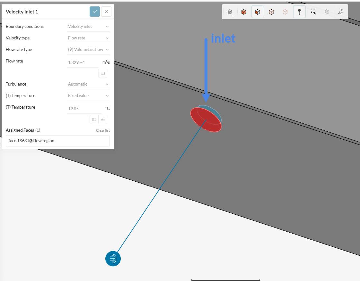Activate the face selection mode icon

coord(258,12)
